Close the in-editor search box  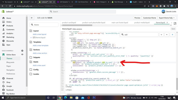point(172,34)
